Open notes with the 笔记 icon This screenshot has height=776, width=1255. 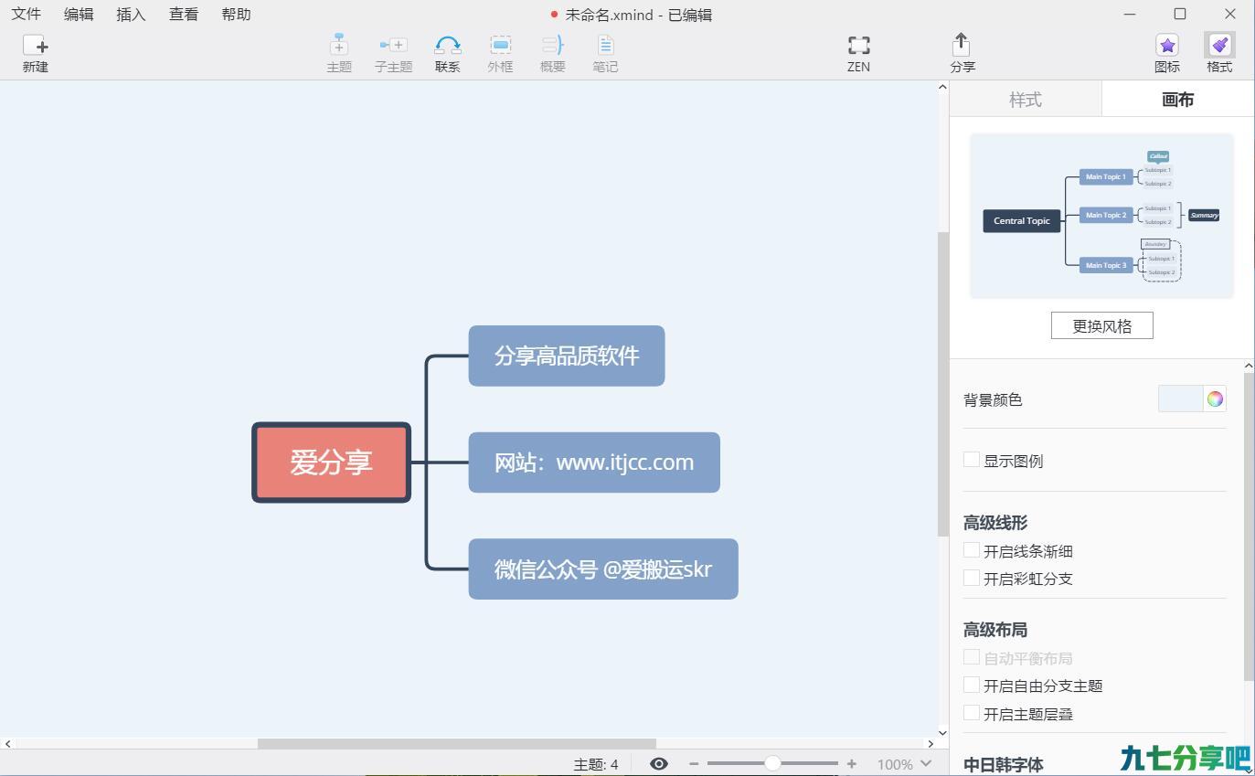point(605,45)
